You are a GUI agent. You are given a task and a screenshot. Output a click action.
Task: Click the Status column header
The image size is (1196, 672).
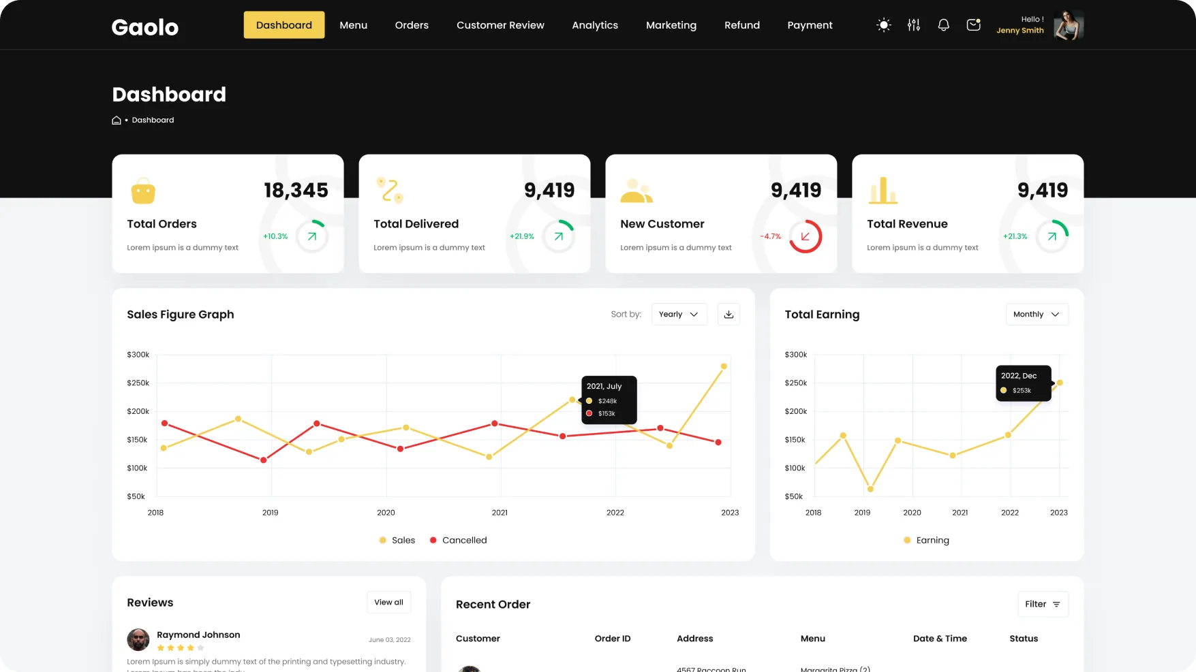tap(1024, 639)
